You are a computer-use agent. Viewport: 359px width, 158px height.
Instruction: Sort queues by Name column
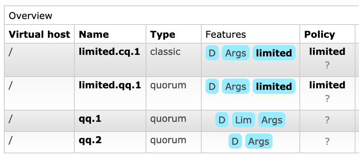click(x=93, y=34)
